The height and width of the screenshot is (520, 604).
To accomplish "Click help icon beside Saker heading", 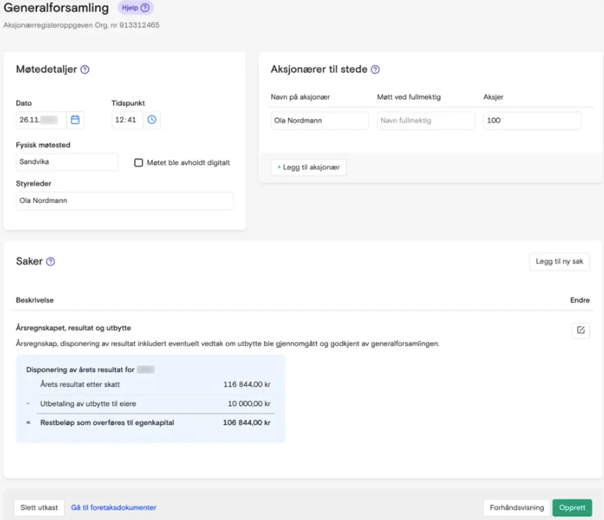I will (50, 262).
